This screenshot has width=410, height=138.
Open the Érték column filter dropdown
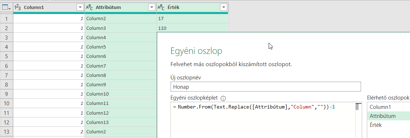pyautogui.click(x=224, y=8)
